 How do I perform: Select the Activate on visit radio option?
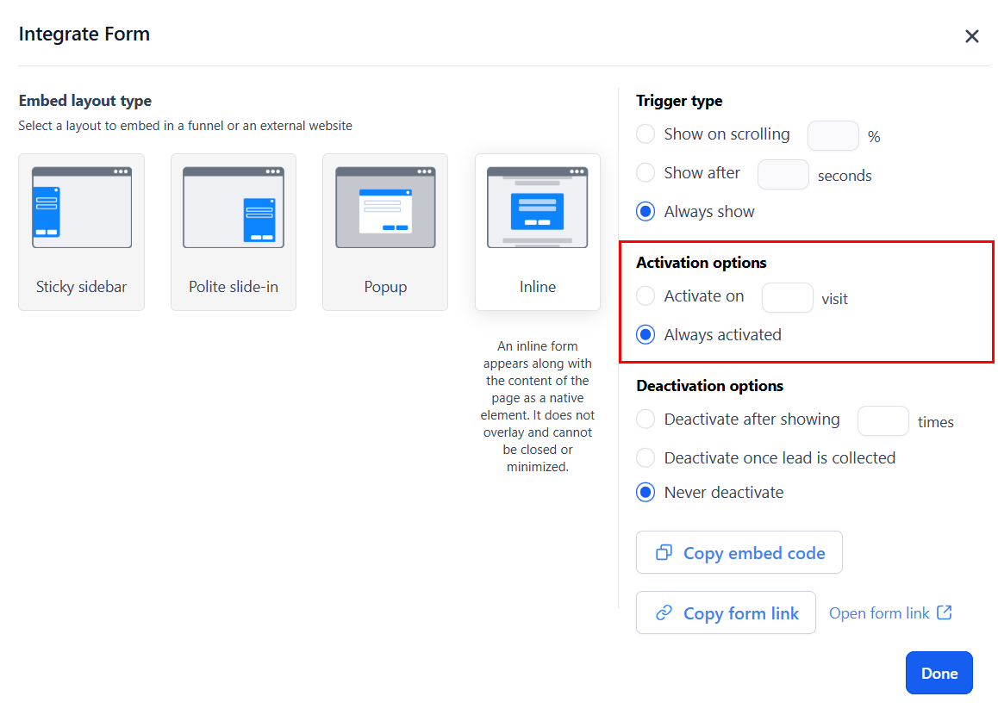point(646,295)
